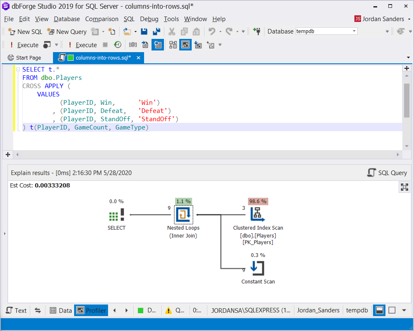Toggle the split view layout button
This screenshot has height=331, width=414.
[379, 310]
